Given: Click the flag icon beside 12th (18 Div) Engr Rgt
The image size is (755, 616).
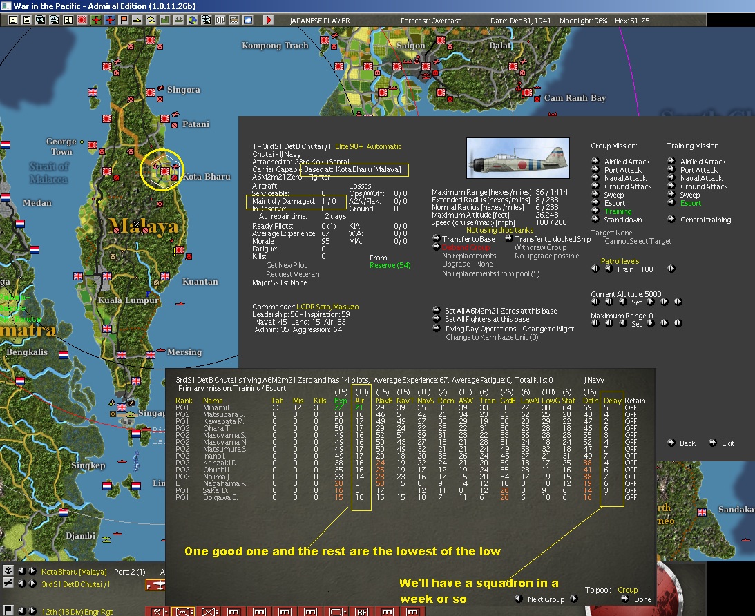Looking at the screenshot, I should coord(8,610).
